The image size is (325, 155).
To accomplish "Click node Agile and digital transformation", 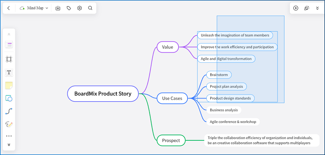I will click(x=226, y=59).
